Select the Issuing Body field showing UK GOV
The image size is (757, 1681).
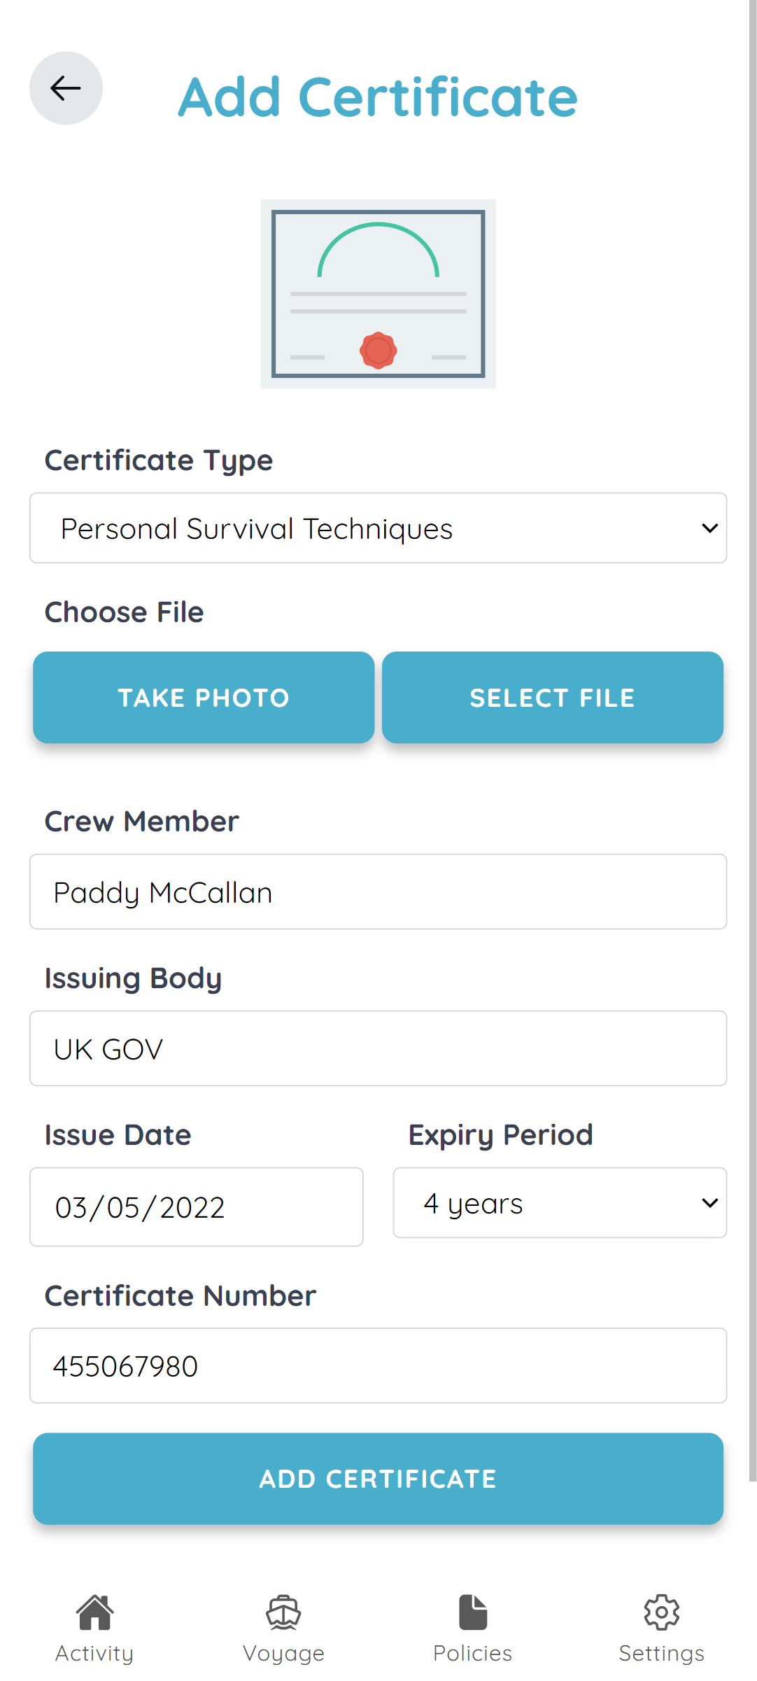(378, 1048)
